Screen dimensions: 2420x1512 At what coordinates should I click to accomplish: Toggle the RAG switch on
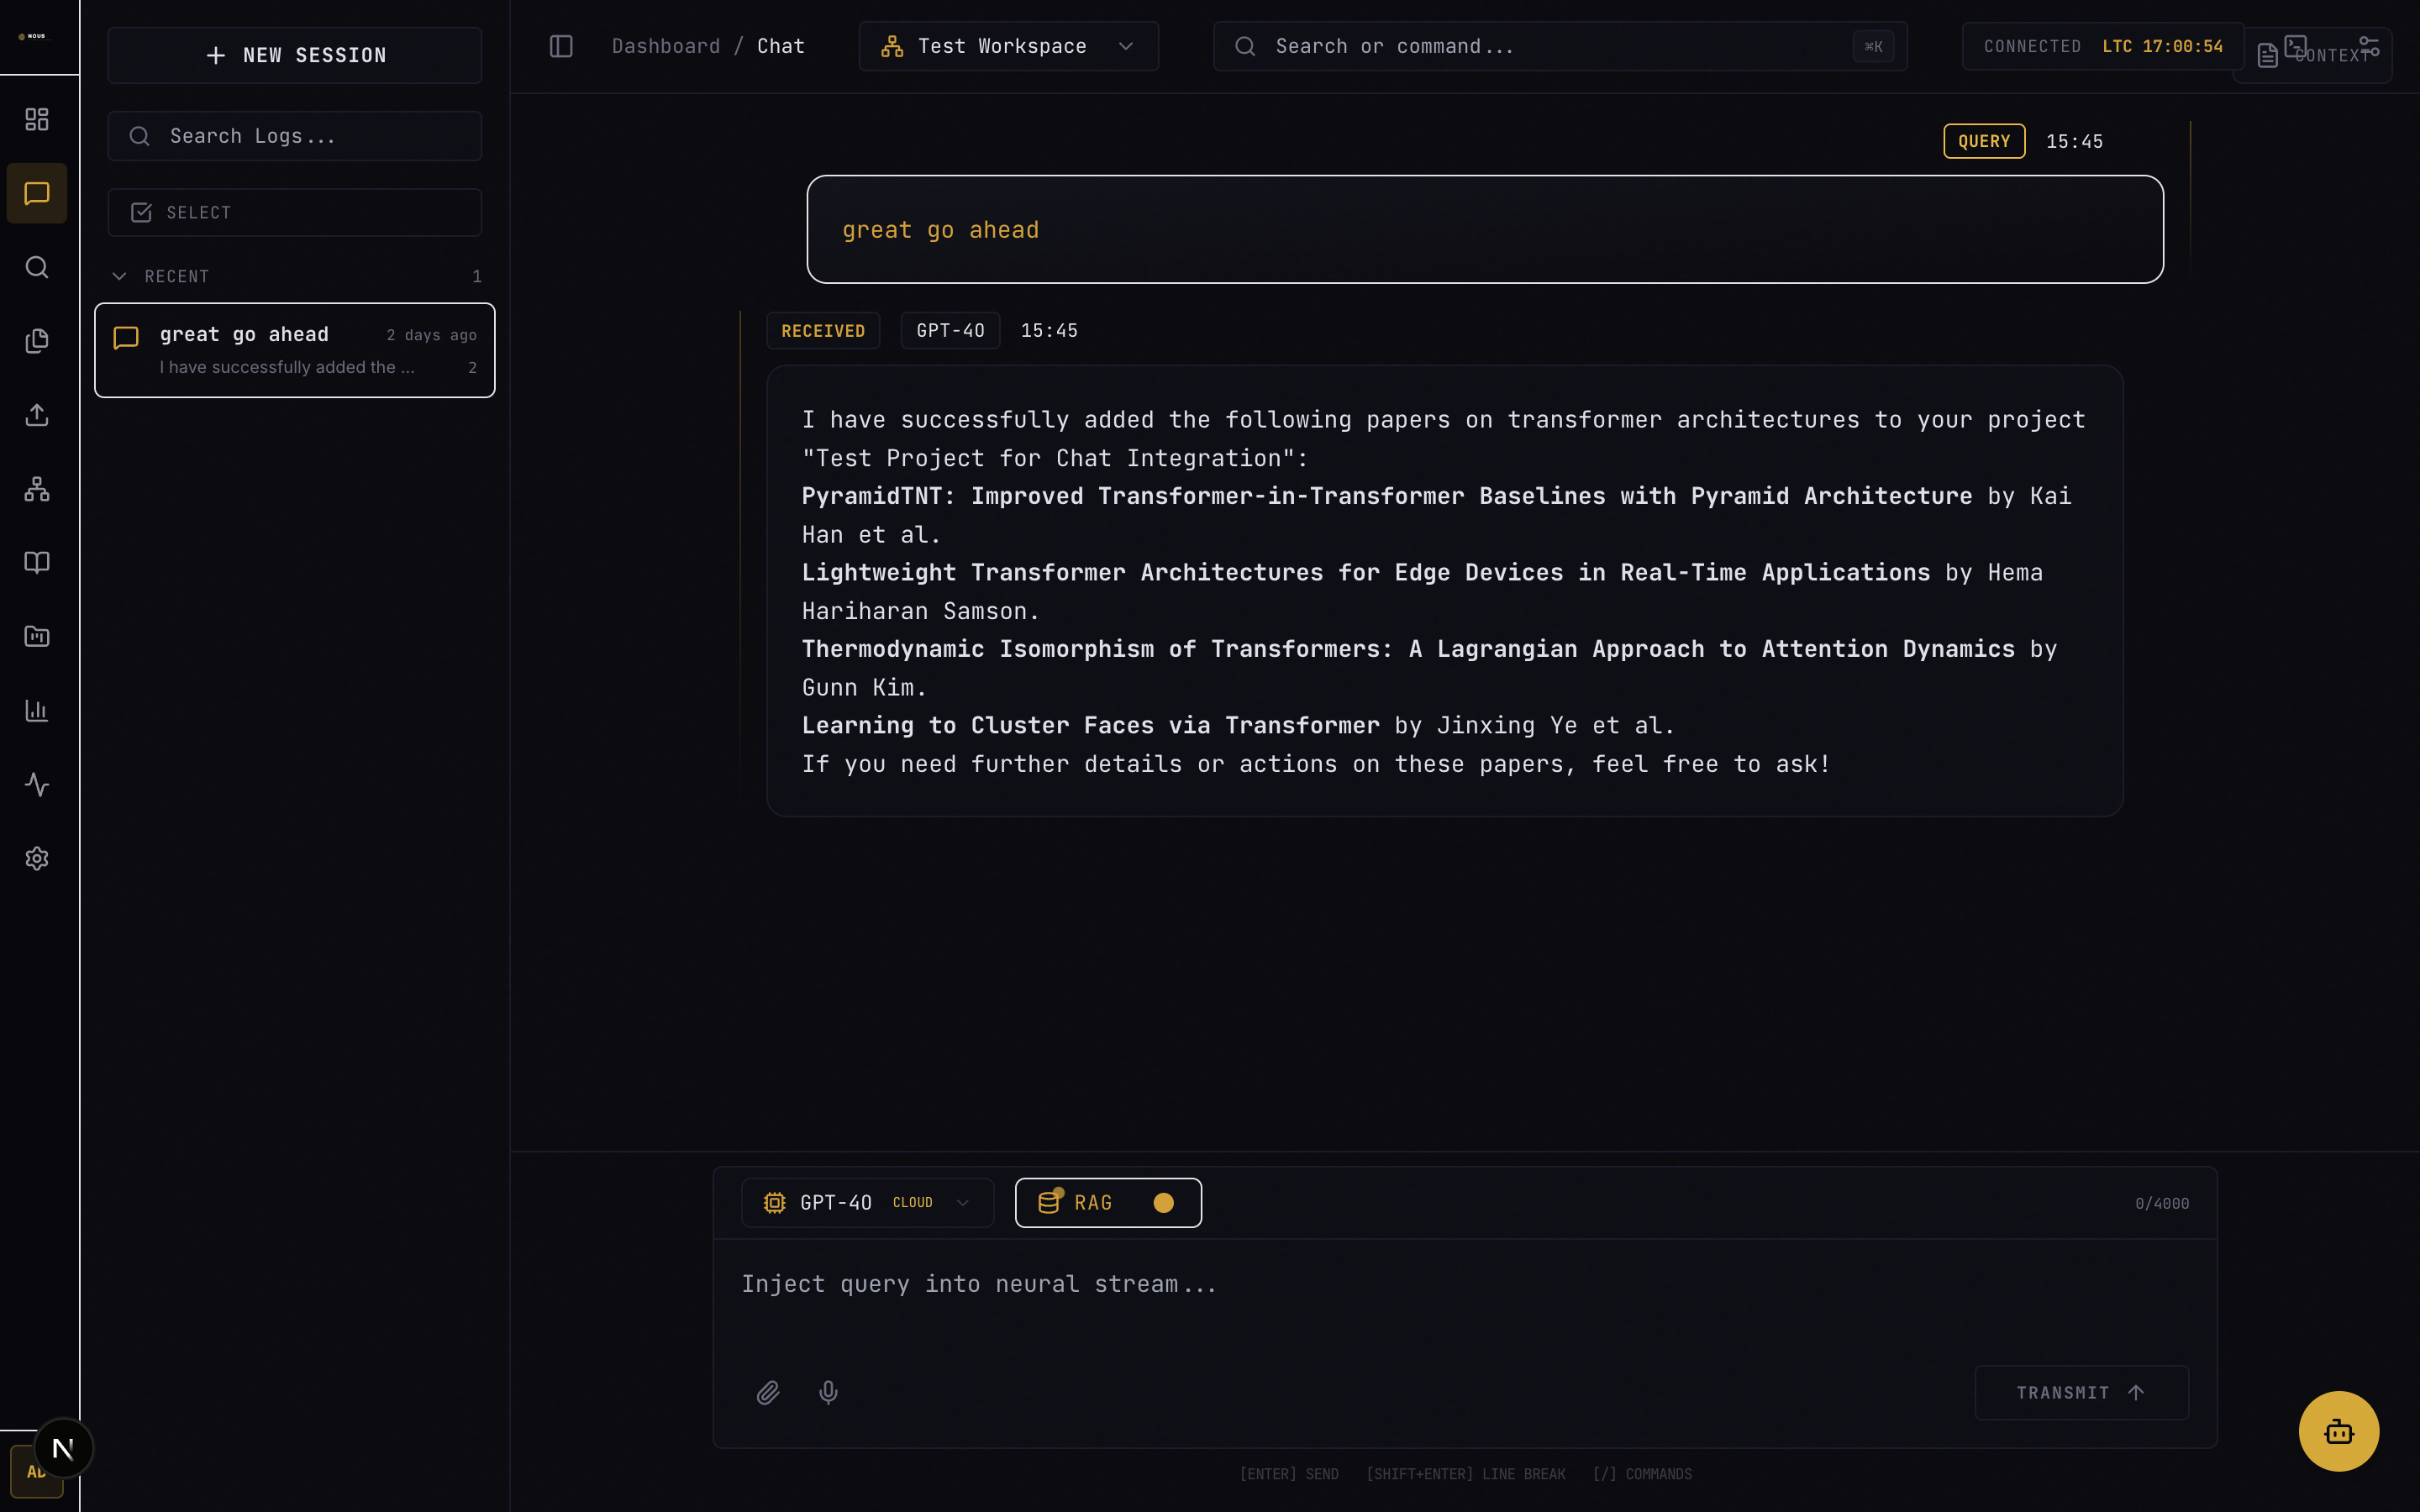(1108, 1202)
